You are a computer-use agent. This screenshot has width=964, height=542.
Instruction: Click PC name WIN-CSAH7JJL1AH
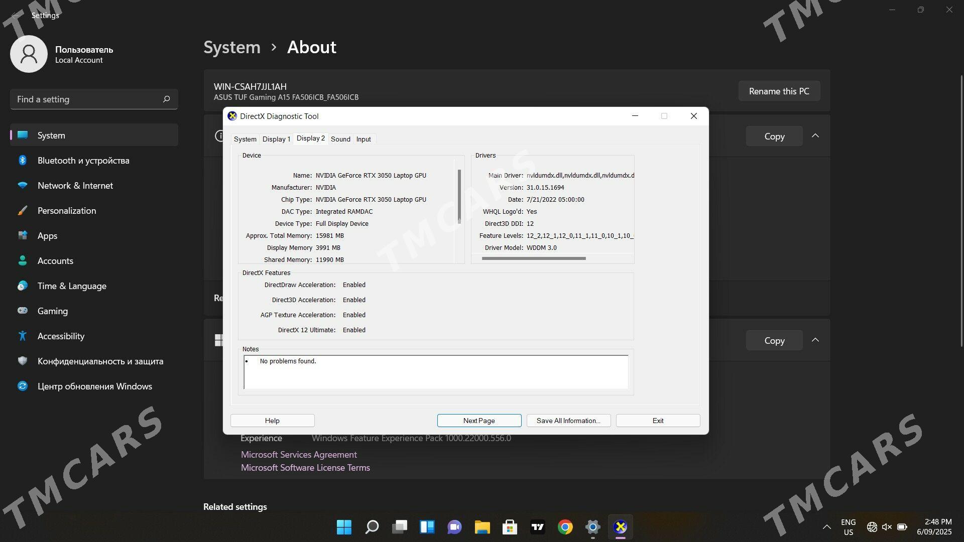[250, 87]
